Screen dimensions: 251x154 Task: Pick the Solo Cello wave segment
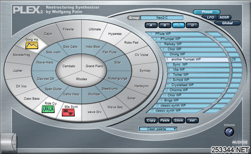point(70,47)
